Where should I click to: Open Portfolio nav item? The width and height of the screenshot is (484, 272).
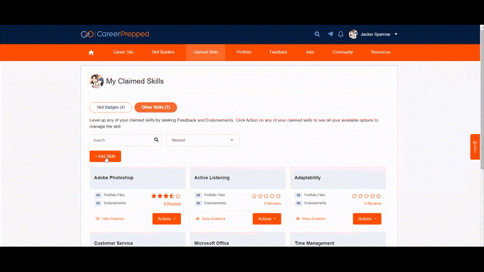(x=244, y=52)
